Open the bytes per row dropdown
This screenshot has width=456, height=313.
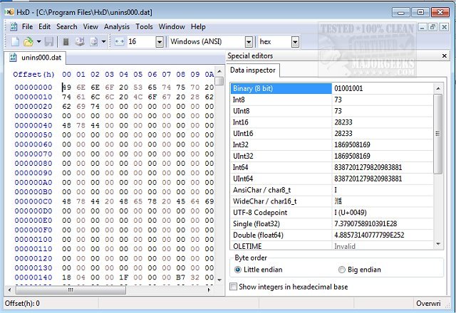point(160,42)
